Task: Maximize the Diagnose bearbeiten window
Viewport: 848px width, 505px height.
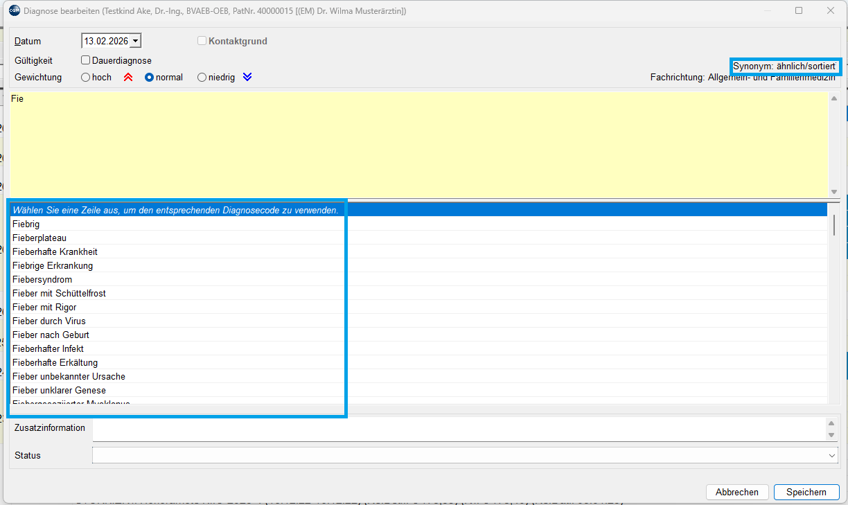Action: point(799,10)
